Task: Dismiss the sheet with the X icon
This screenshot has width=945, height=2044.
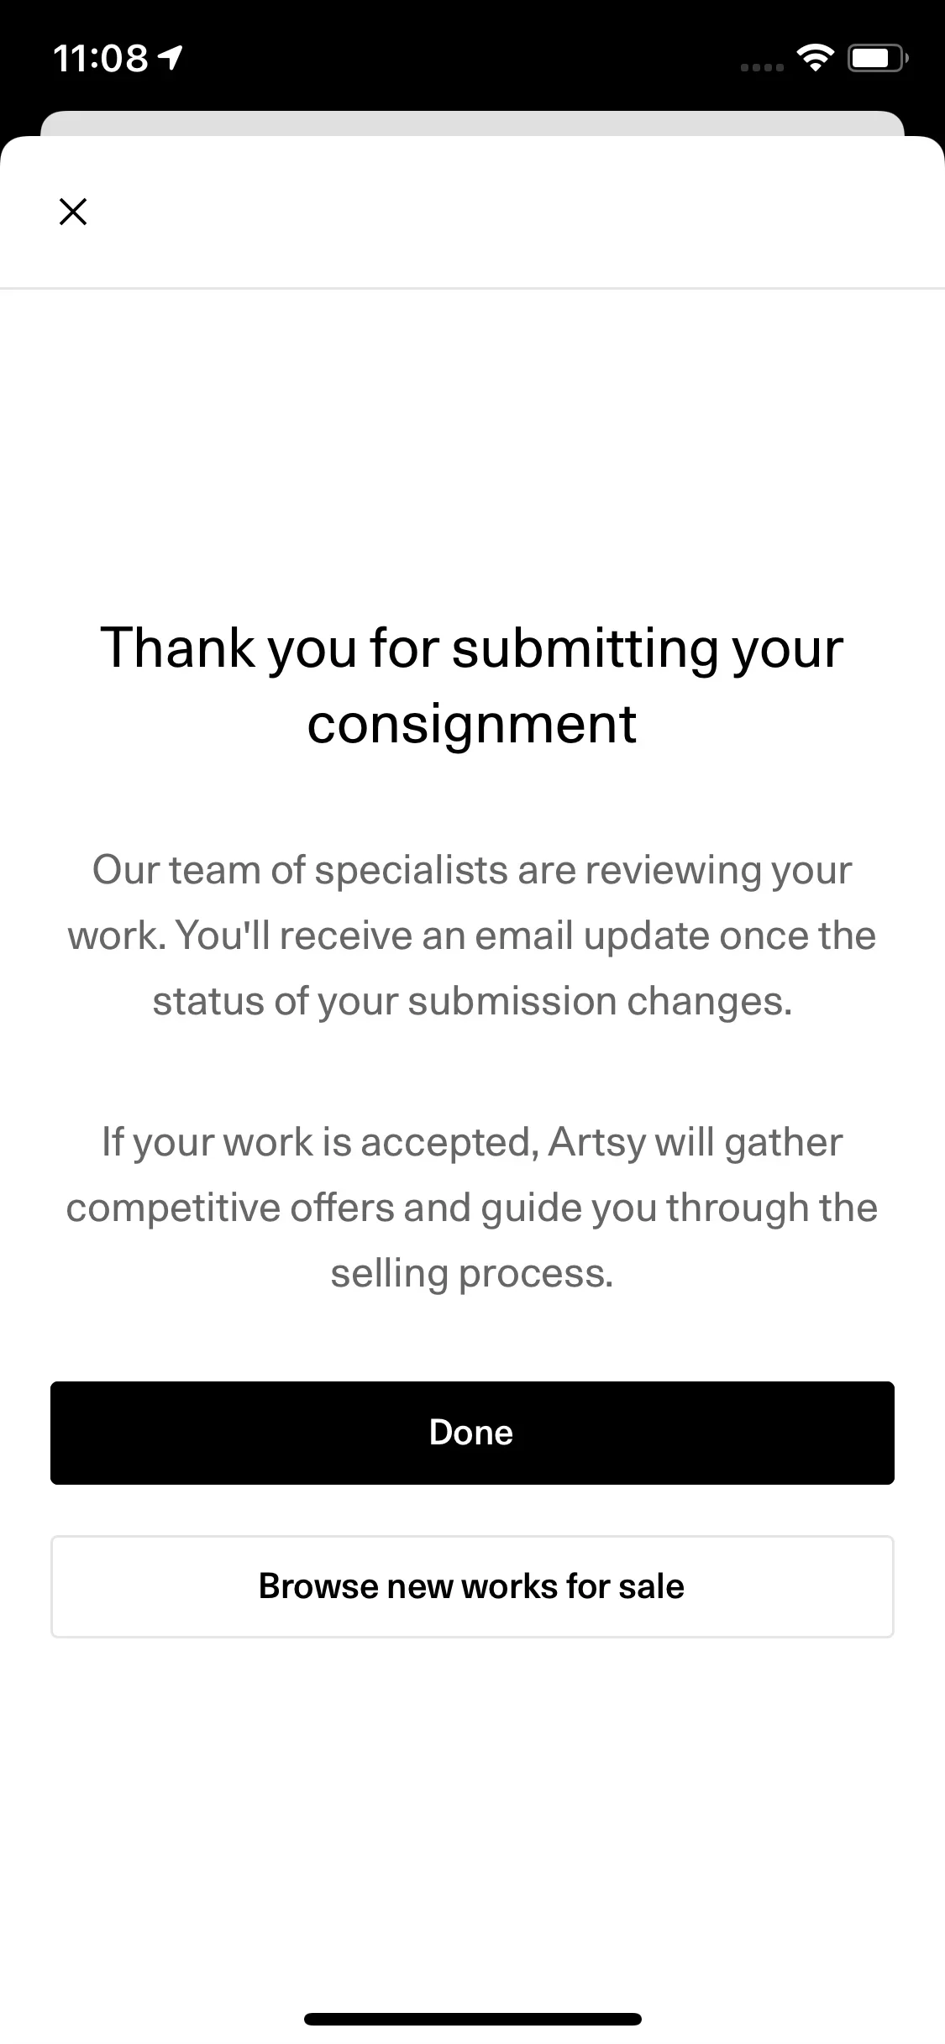Action: pos(73,212)
